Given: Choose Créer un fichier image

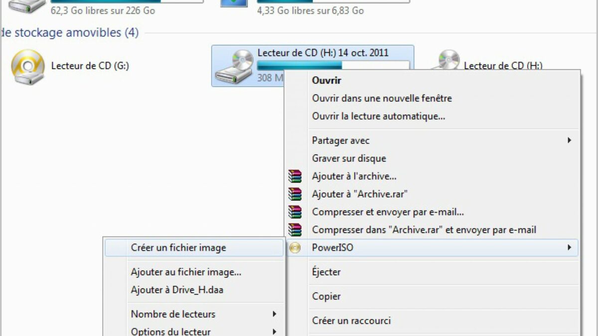Looking at the screenshot, I should tap(178, 247).
